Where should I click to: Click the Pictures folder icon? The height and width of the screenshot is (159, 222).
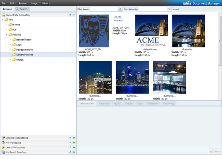[10, 35]
